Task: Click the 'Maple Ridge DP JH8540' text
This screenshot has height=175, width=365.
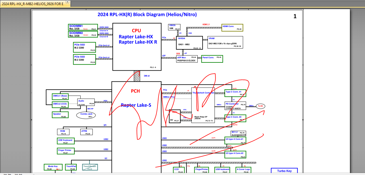Action: [x=201, y=117]
